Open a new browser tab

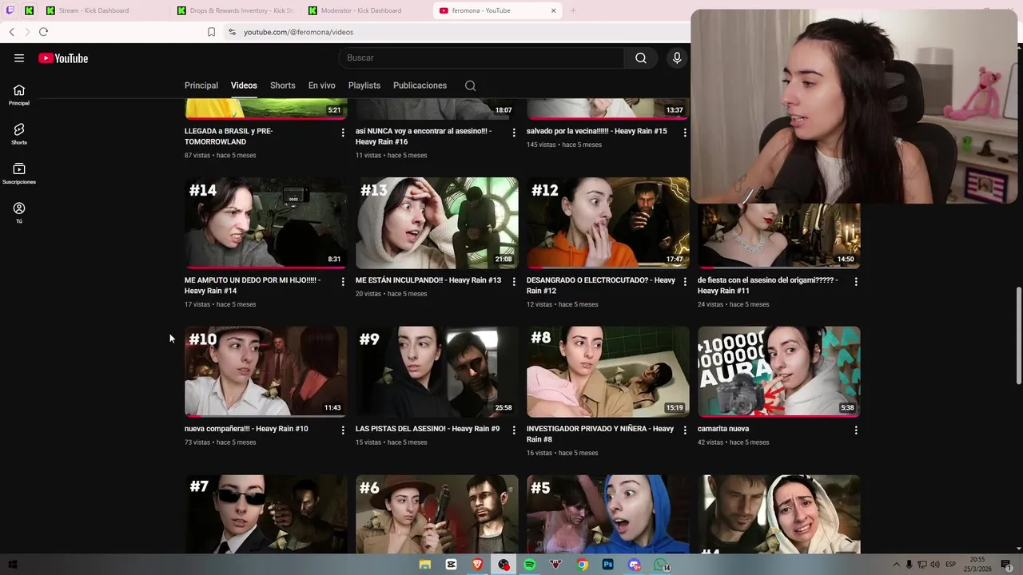pos(573,10)
